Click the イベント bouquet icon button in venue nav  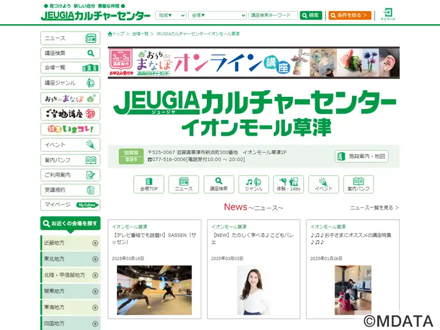[323, 184]
